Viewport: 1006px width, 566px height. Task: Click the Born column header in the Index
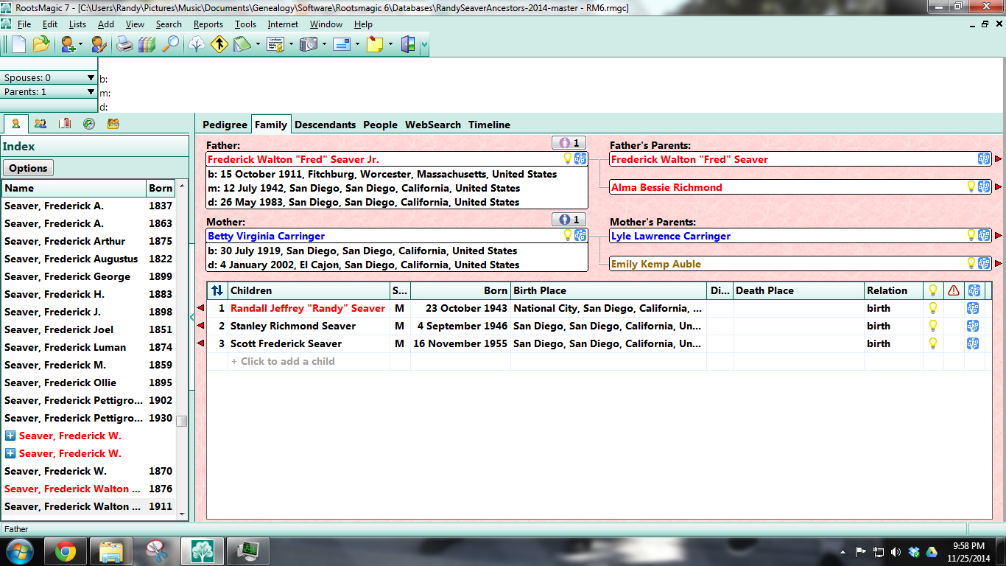coord(161,188)
